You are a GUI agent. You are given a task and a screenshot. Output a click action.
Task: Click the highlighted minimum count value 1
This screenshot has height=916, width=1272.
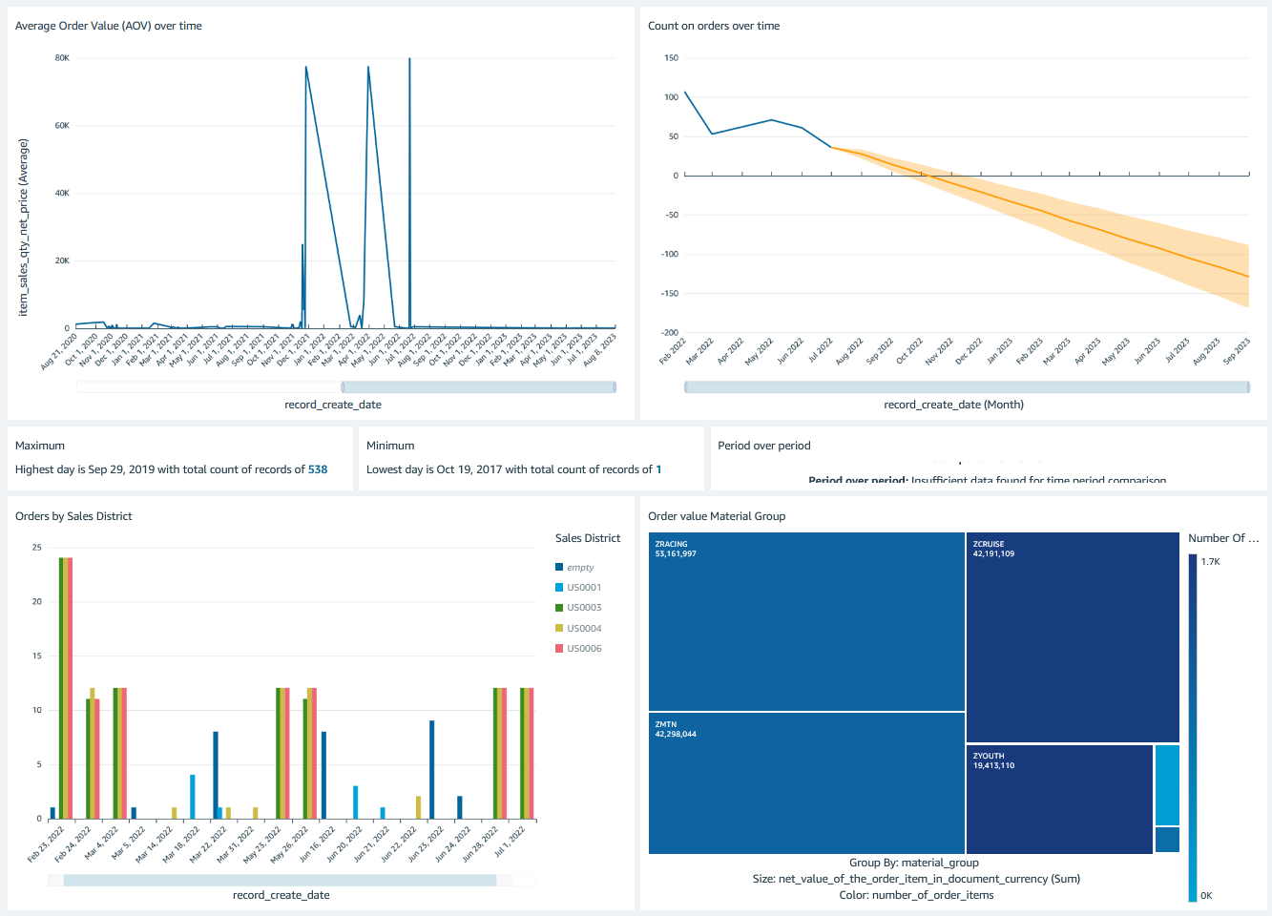(x=658, y=469)
